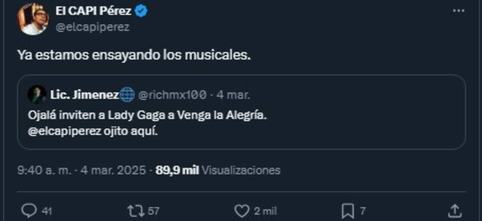Open the share icon at bottom right
The width and height of the screenshot is (482, 221).
454,210
